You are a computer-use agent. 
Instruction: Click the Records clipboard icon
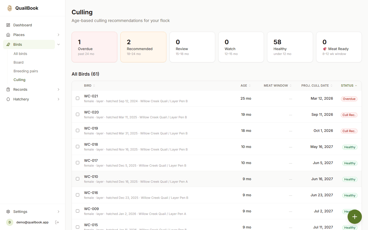coord(8,89)
